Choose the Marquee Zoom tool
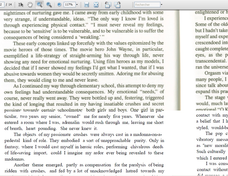The width and height of the screenshot is (228, 176). 39,5
